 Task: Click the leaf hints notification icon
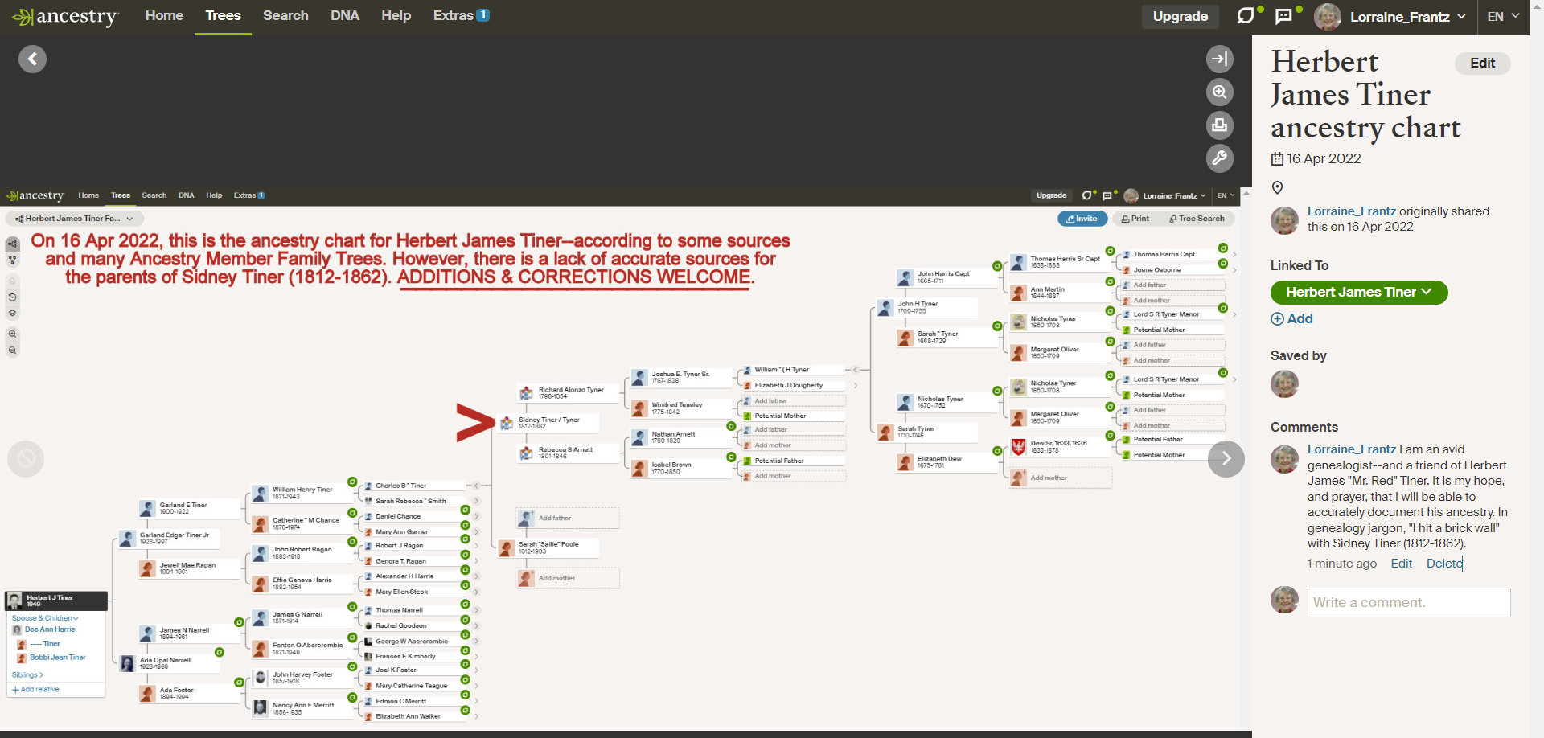1246,16
